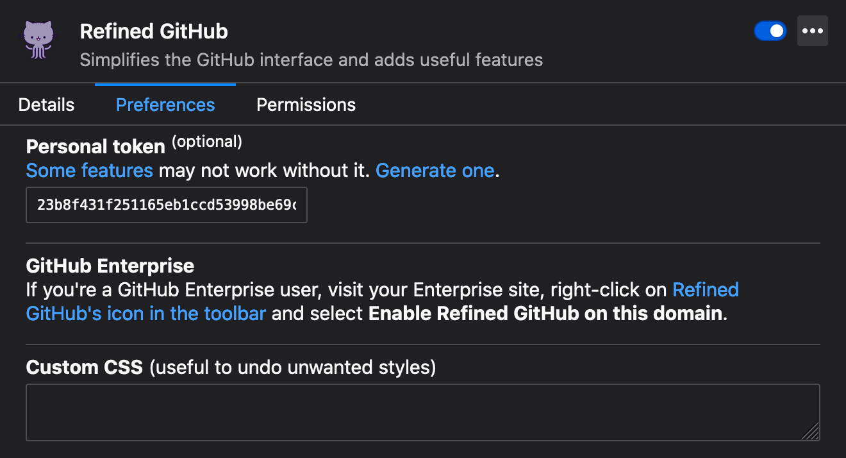Click bold 'Enable Refined GitHub on this domain' text
846x458 pixels.
(x=545, y=314)
